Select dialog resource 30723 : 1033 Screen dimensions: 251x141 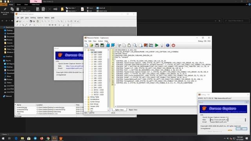pyautogui.click(x=98, y=95)
